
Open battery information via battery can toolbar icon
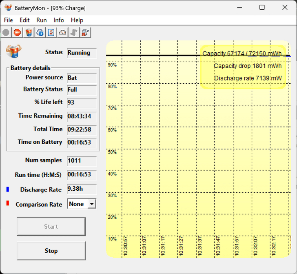(29, 33)
